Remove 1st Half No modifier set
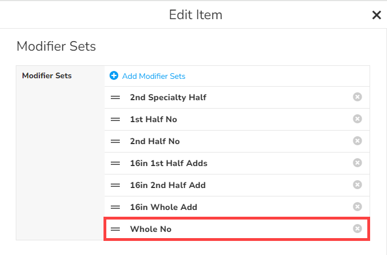 [357, 119]
